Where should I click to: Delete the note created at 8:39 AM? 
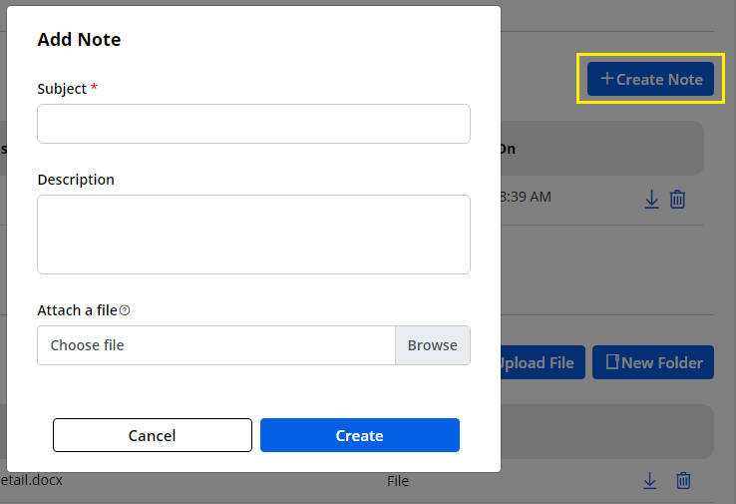[677, 199]
